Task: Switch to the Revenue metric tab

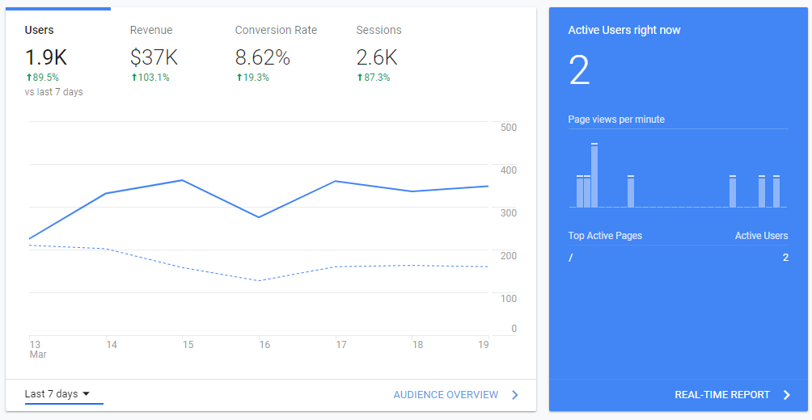Action: (x=151, y=31)
